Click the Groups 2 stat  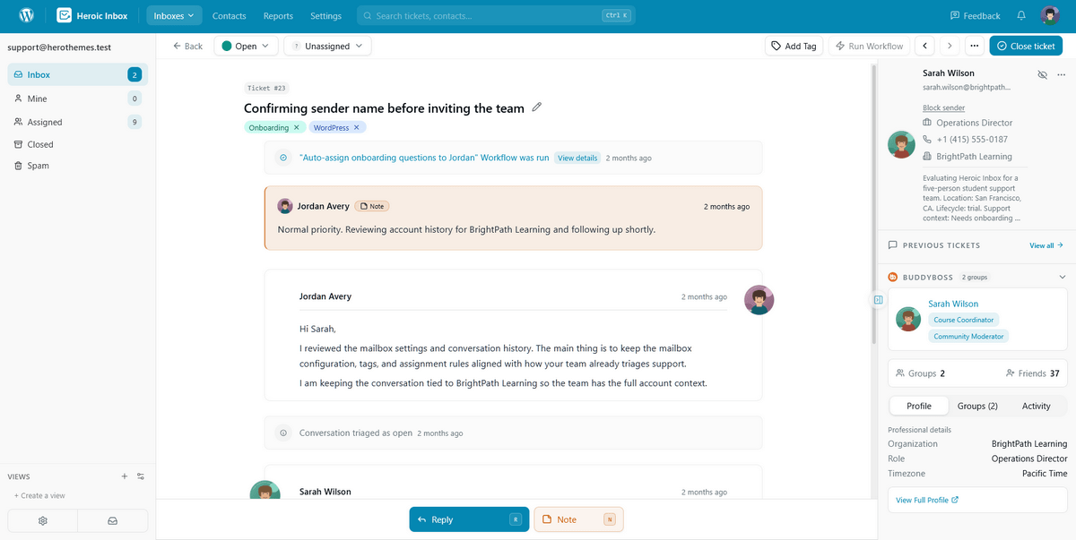pos(921,373)
